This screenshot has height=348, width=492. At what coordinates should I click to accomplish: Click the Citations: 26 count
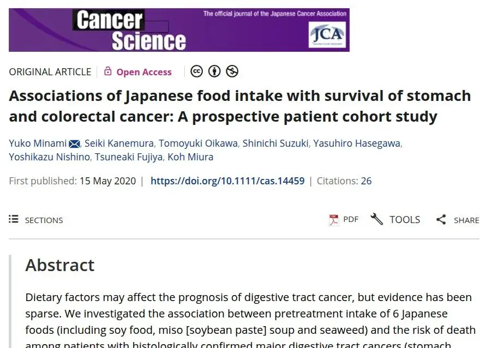click(344, 181)
